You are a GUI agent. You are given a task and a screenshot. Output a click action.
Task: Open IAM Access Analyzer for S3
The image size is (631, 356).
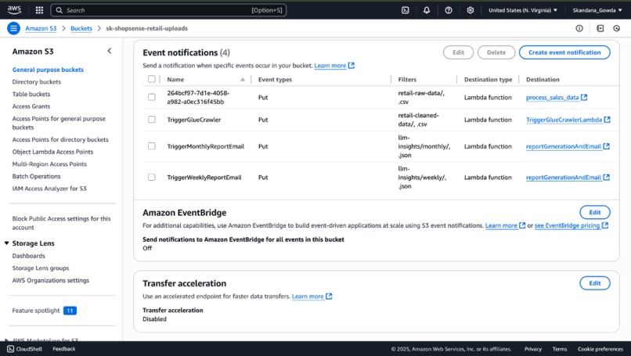pyautogui.click(x=49, y=189)
